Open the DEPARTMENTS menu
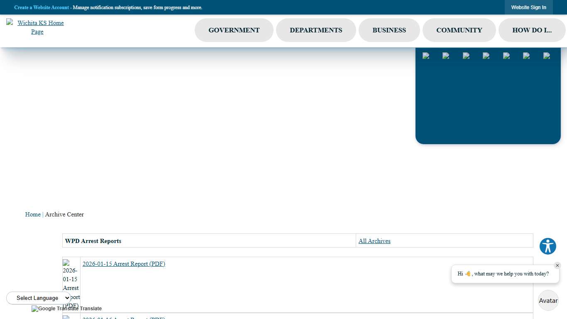Image resolution: width=567 pixels, height=319 pixels. point(316,30)
